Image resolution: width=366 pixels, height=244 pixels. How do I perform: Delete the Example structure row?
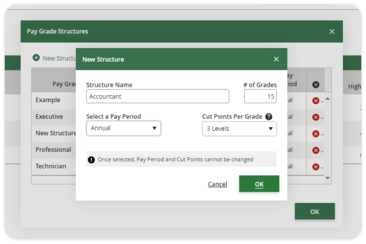(x=316, y=101)
